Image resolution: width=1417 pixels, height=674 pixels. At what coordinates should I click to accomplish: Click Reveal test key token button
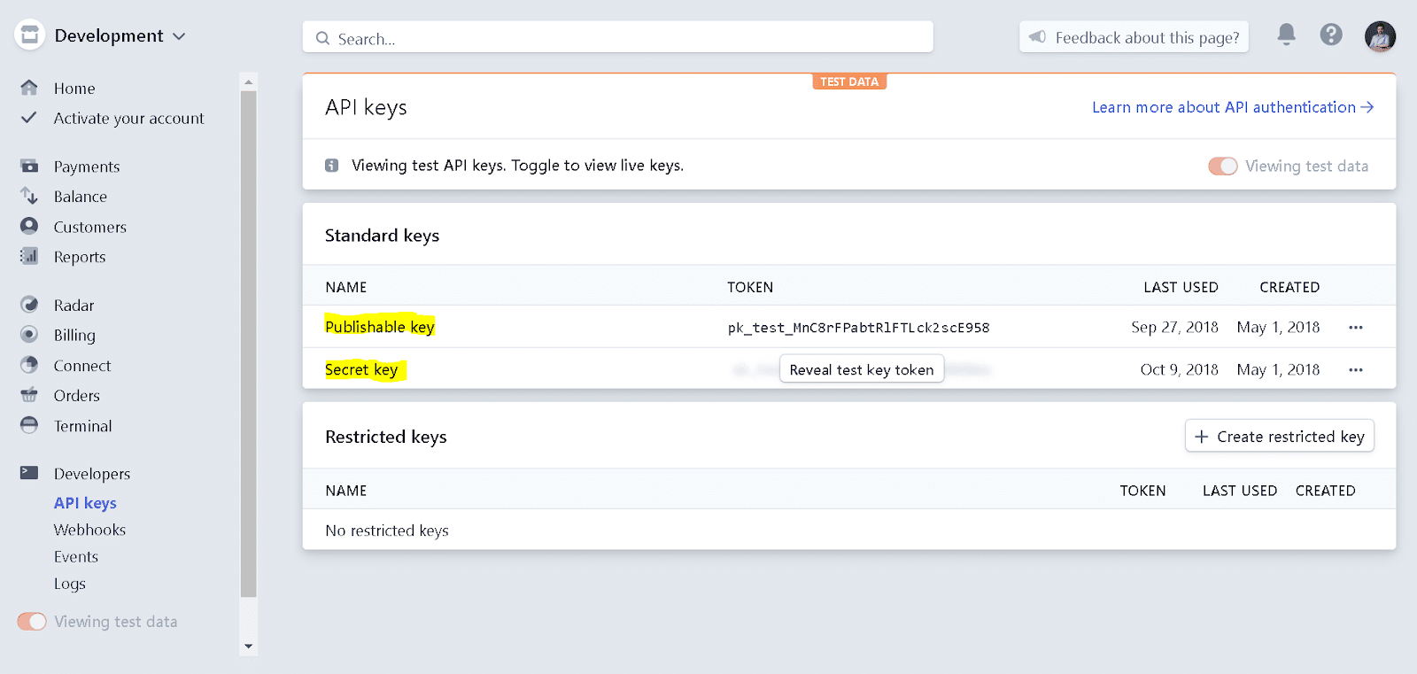[x=862, y=369]
